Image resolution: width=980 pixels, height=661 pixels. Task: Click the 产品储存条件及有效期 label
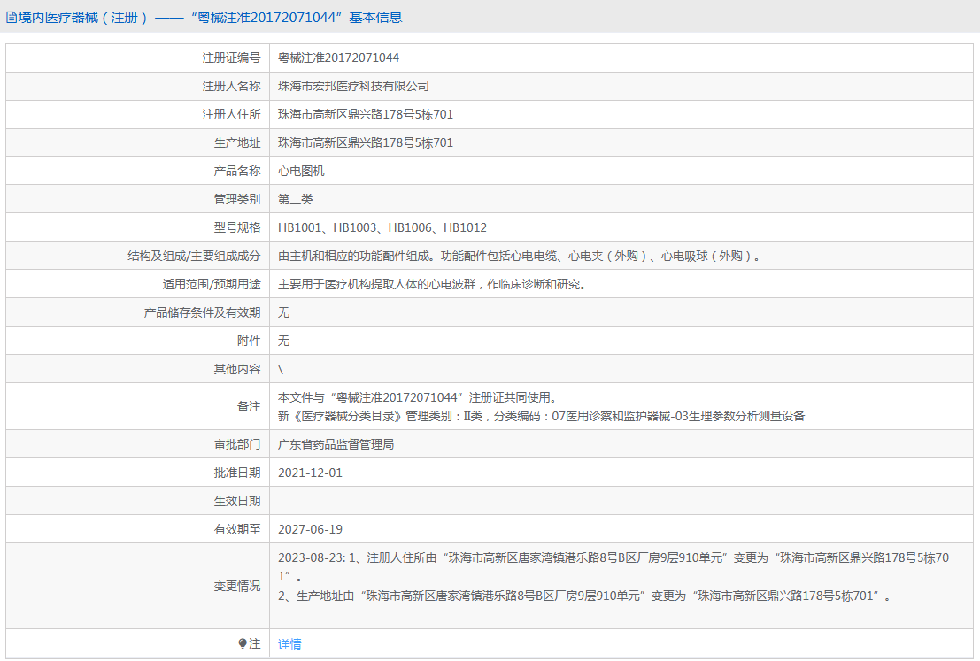point(202,312)
